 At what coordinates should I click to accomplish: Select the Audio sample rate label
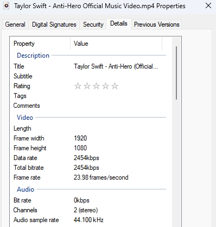pos(36,220)
